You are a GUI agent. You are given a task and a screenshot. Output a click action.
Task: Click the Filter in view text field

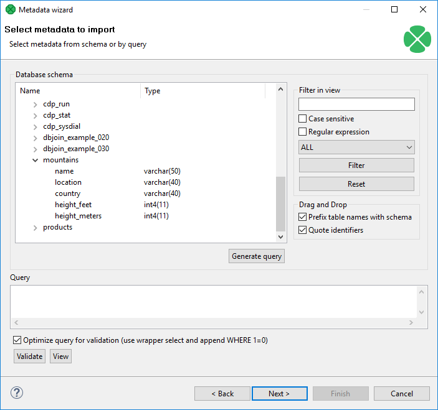pos(356,104)
